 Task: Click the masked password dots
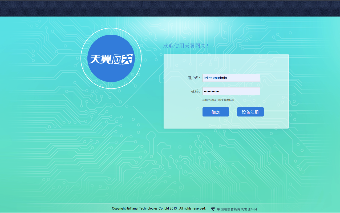click(x=212, y=91)
